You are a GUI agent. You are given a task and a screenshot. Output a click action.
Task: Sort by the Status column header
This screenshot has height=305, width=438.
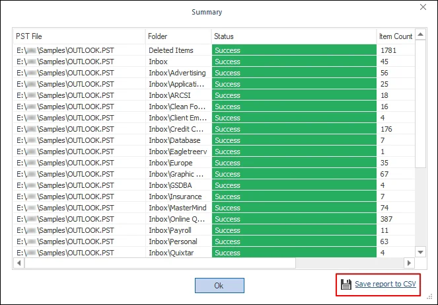coord(294,36)
